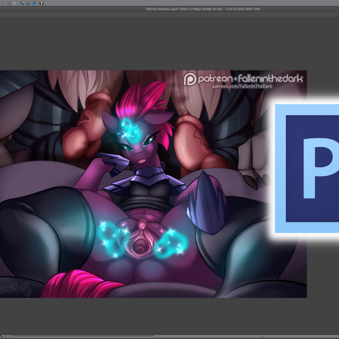Click the empty gray workspace below the canvas
Viewport: 339px width, 339px height.
pos(164,316)
